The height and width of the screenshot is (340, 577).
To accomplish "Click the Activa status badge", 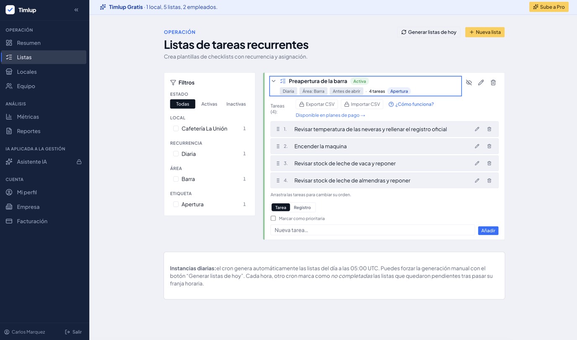I will pos(359,81).
